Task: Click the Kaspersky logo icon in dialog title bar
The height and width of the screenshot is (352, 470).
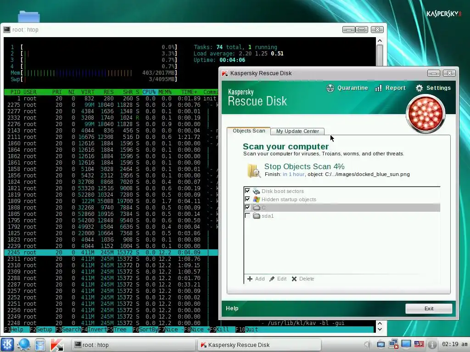Action: [225, 73]
